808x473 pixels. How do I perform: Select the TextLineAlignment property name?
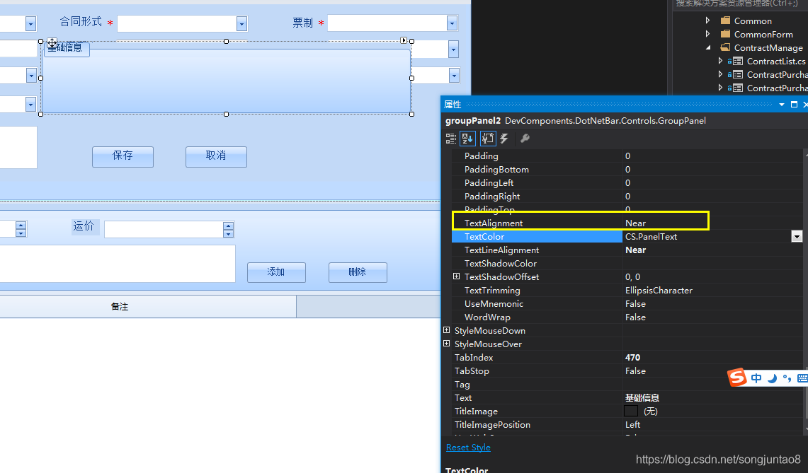[501, 250]
